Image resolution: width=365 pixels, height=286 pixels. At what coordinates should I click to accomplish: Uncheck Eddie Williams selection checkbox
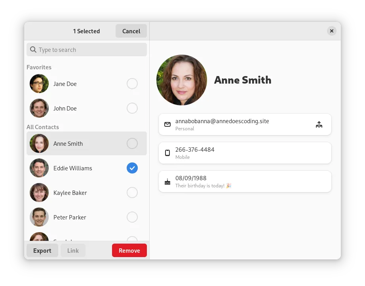point(132,168)
